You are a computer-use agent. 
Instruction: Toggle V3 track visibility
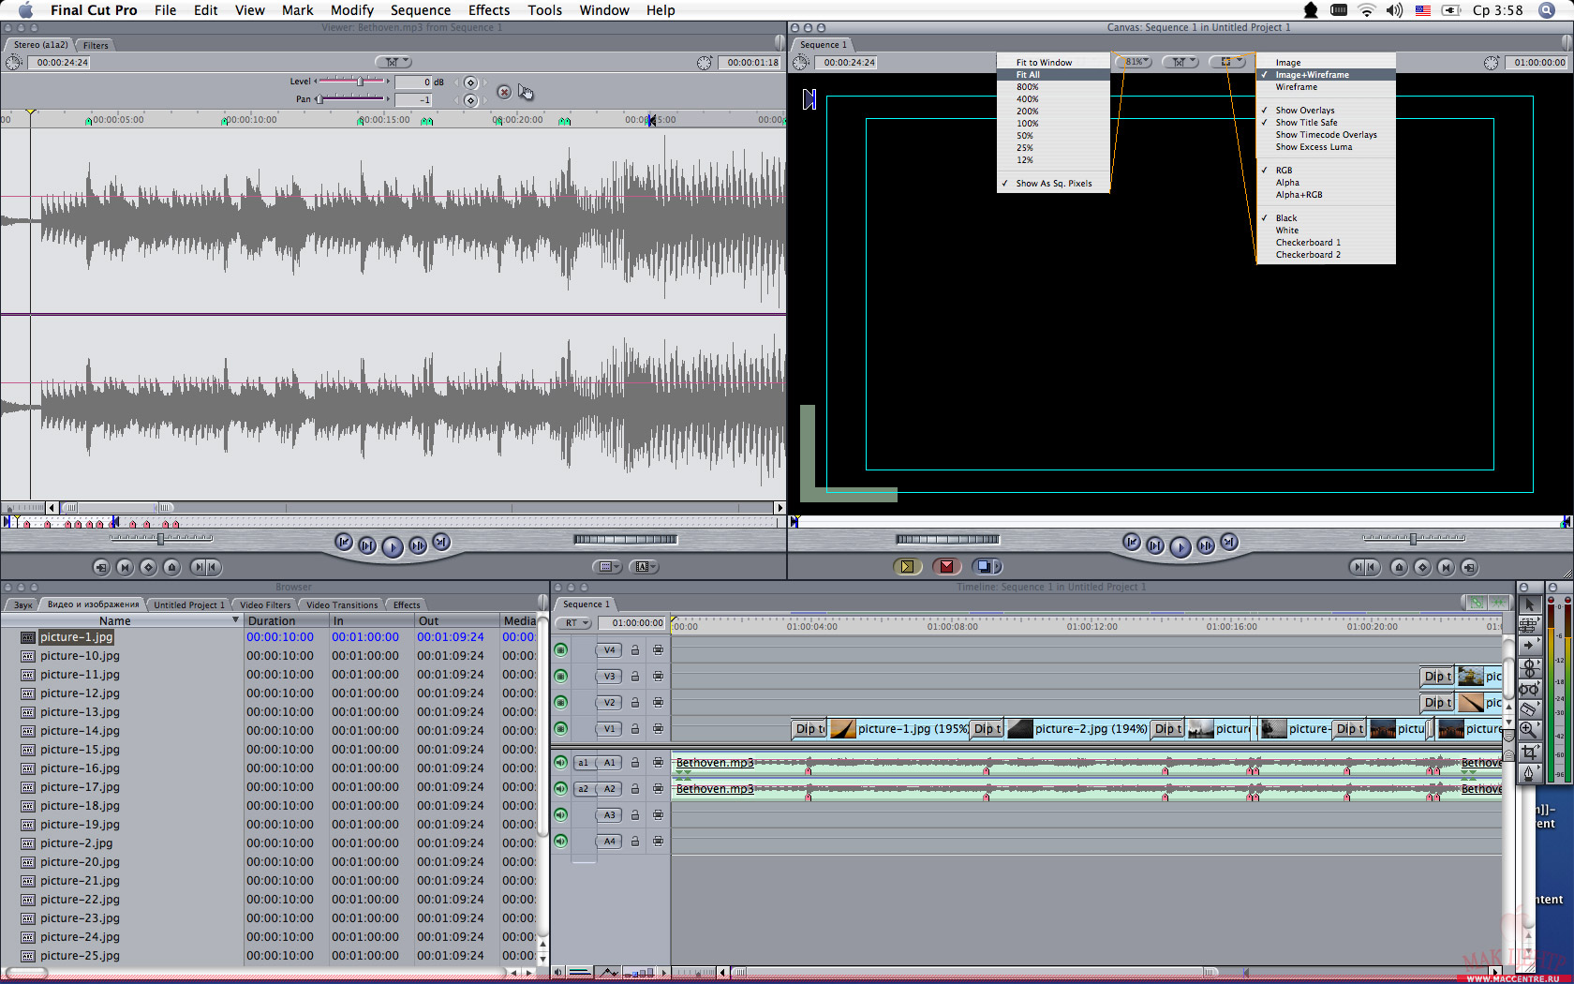click(x=561, y=676)
